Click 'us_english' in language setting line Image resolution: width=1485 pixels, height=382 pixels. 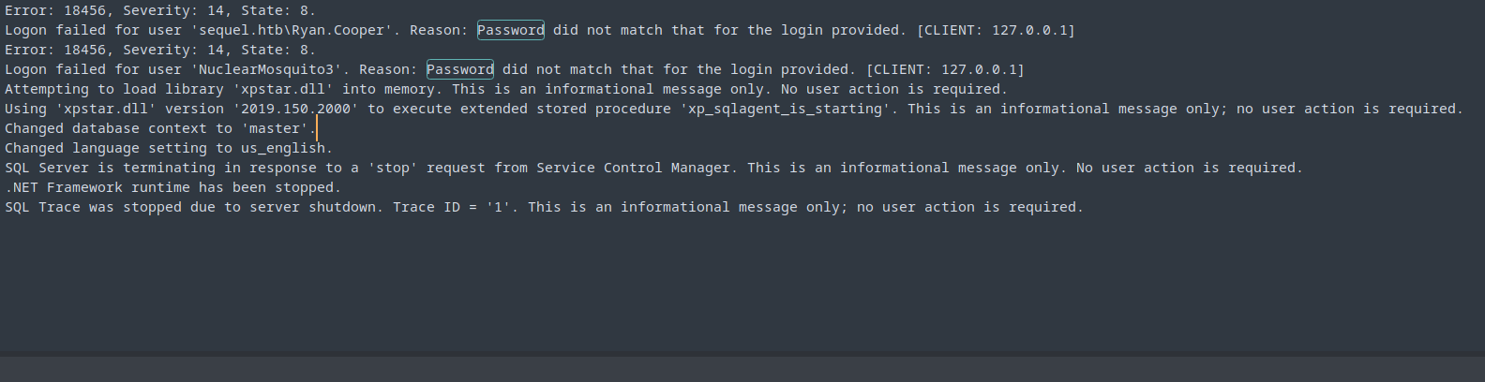click(x=283, y=148)
